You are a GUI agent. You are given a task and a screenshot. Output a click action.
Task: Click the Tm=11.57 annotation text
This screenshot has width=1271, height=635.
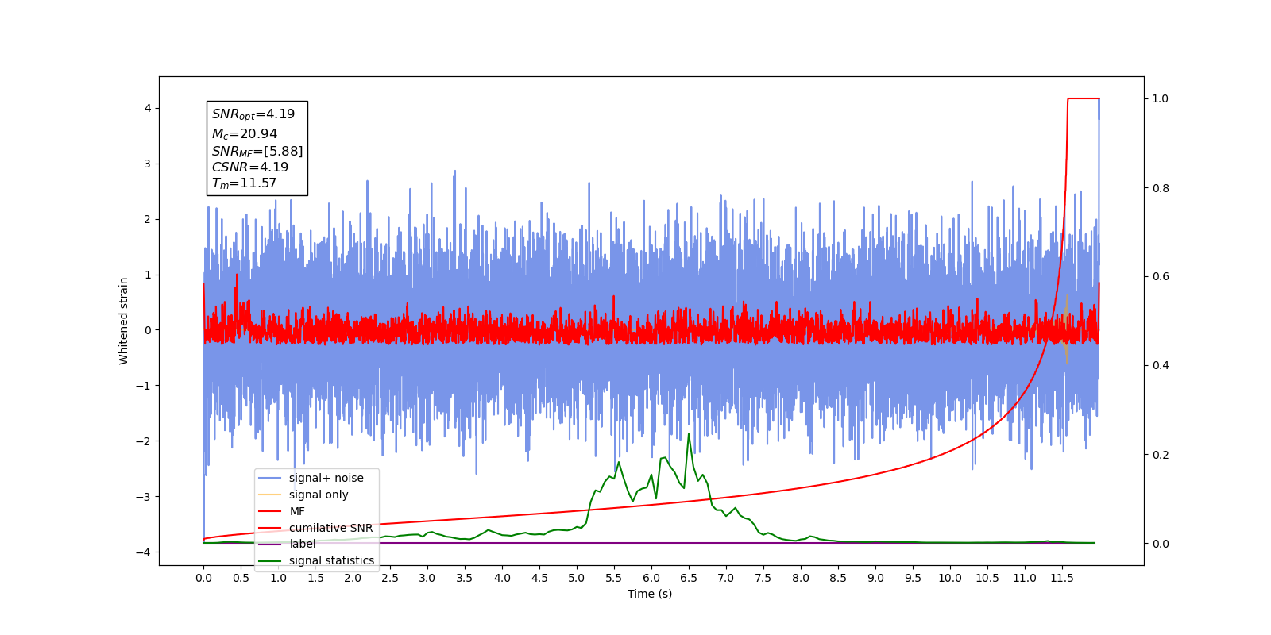244,183
